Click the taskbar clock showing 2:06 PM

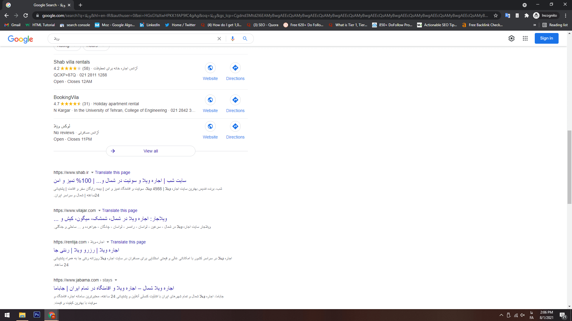[x=546, y=315]
